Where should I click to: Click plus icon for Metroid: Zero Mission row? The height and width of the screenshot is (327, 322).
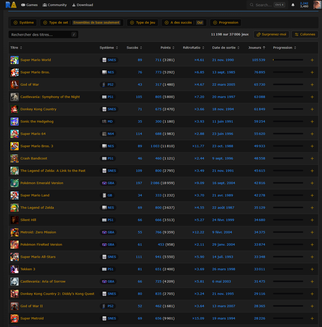coord(312,232)
